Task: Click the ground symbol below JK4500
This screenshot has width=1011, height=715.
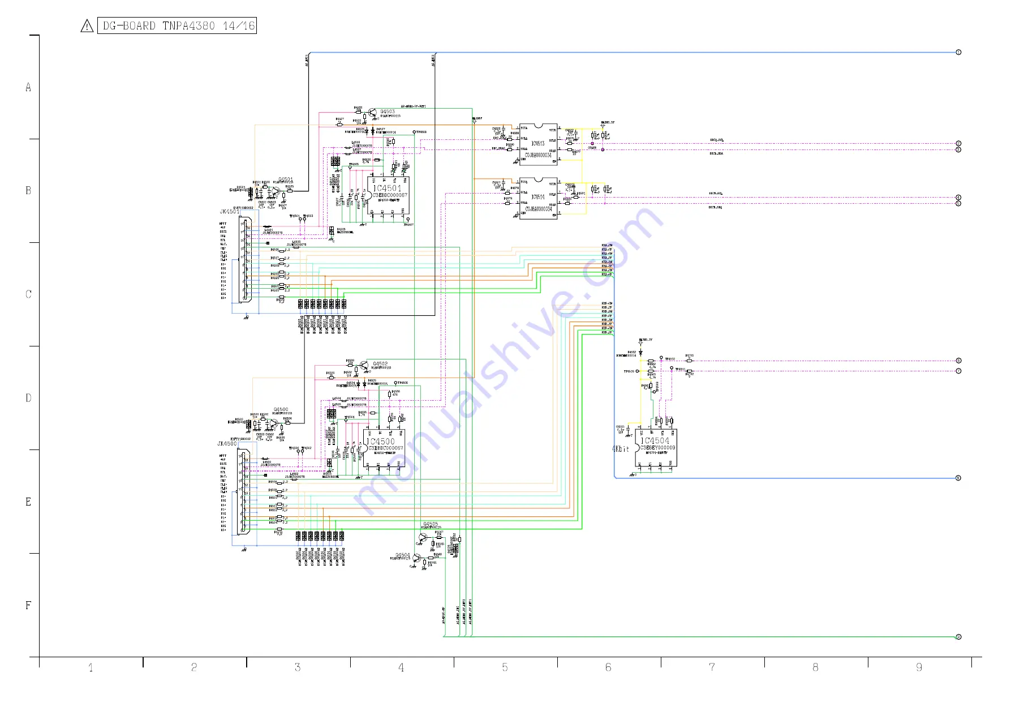Action: point(244,549)
